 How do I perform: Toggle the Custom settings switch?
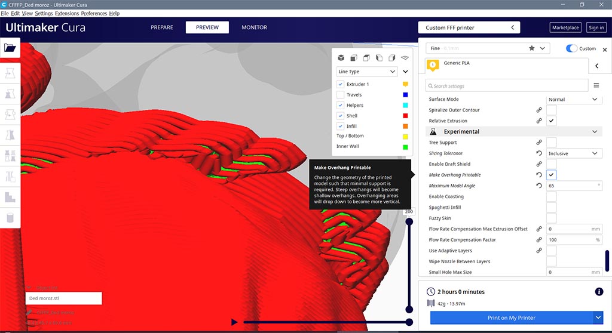(x=572, y=48)
